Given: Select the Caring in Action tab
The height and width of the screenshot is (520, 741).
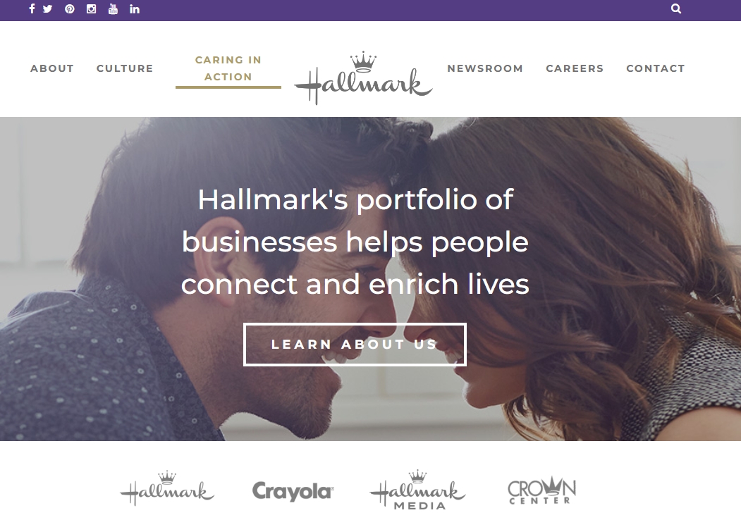Looking at the screenshot, I should pyautogui.click(x=228, y=68).
